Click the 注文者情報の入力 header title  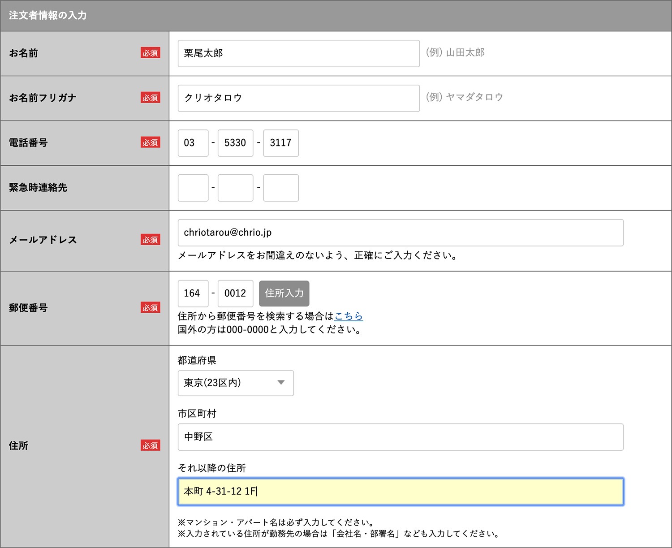pyautogui.click(x=48, y=15)
